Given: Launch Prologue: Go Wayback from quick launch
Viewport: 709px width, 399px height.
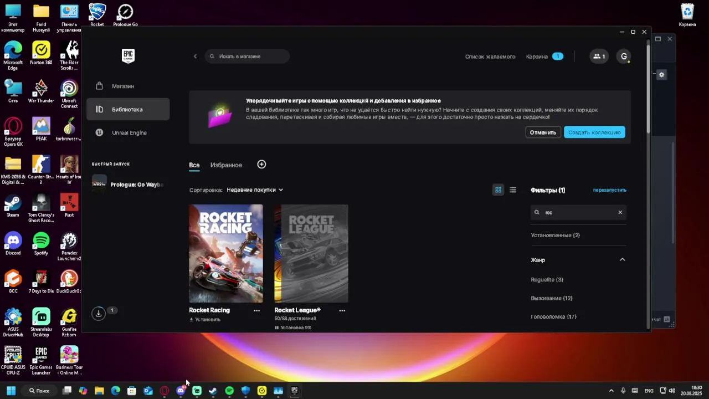Looking at the screenshot, I should pos(128,185).
